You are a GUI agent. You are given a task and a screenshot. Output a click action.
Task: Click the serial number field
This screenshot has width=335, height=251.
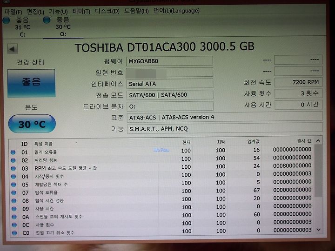click(x=169, y=73)
